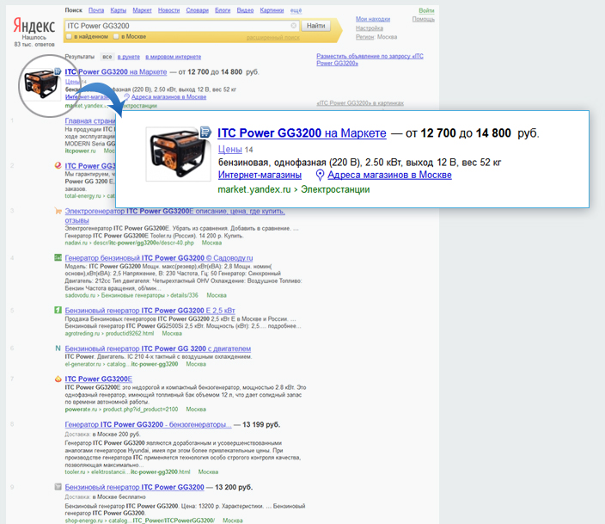This screenshot has height=524, width=605.
Task: Click the nadavi.ru green URL
Action: coord(129,243)
